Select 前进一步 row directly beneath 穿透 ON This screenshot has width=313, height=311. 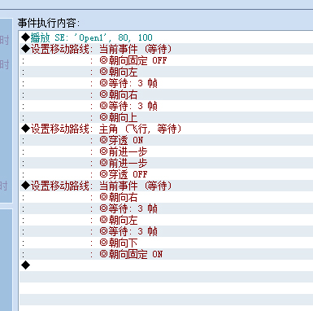pos(166,151)
